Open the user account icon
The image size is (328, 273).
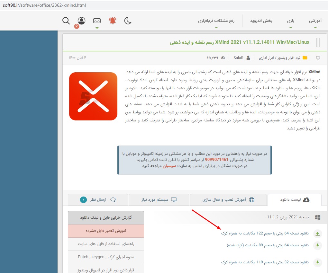[x=82, y=21]
